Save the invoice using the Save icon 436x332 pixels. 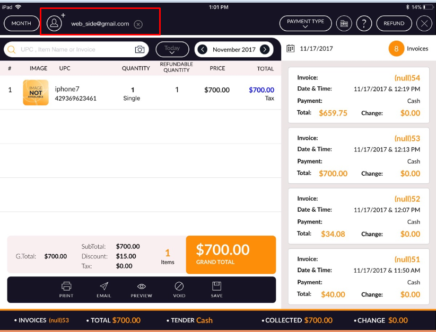[x=216, y=290]
